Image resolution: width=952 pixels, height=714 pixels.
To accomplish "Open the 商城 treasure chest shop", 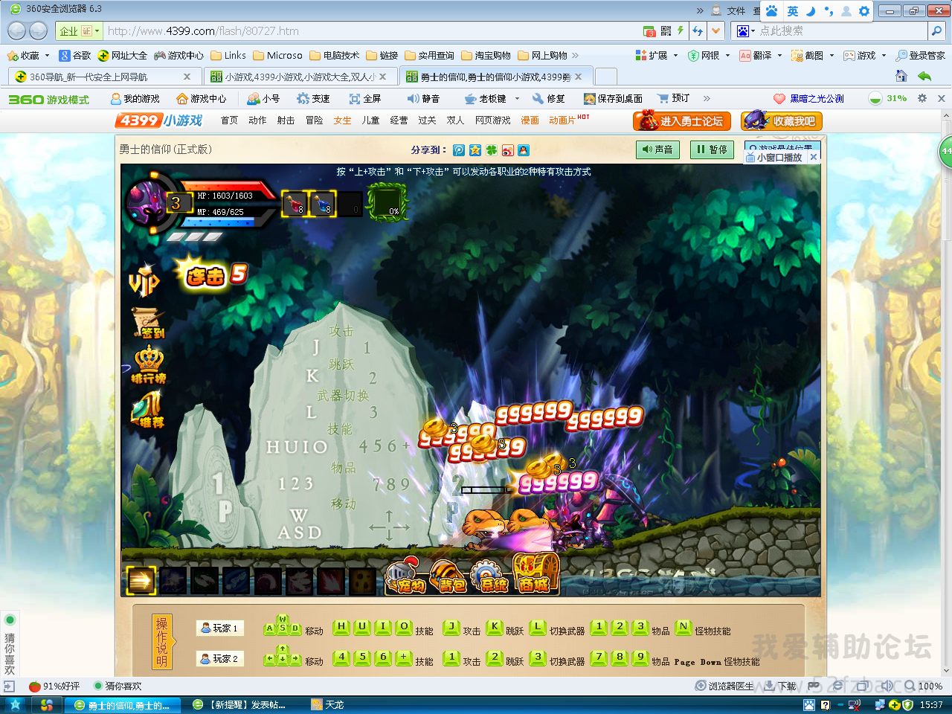I will [x=534, y=574].
